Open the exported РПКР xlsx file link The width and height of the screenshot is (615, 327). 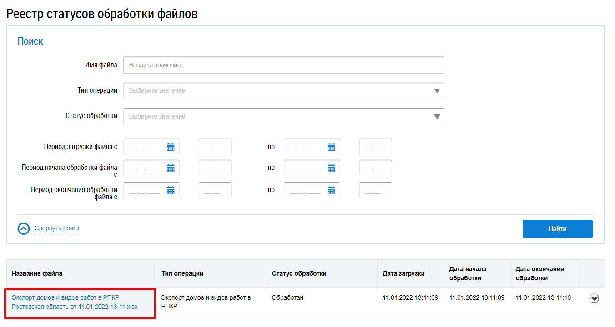[75, 302]
